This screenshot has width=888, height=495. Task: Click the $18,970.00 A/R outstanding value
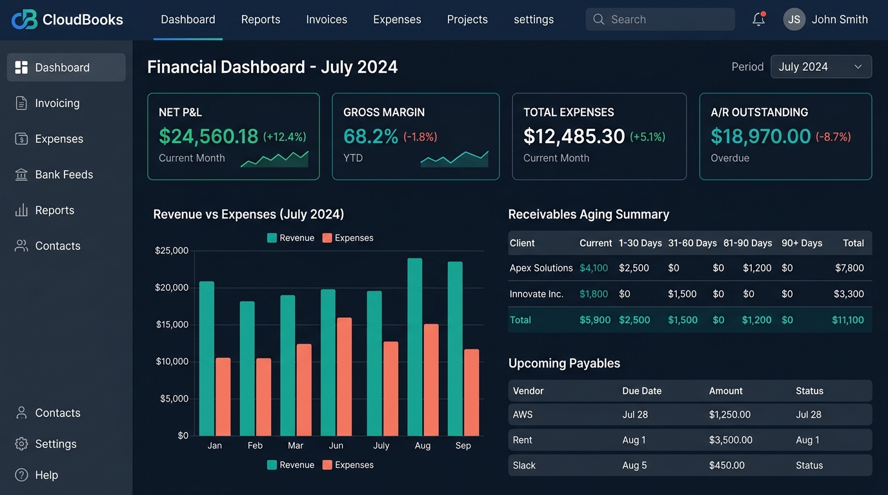[x=761, y=136]
